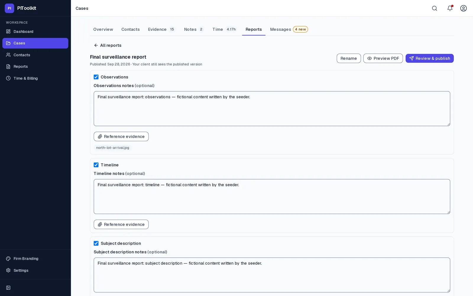The image size is (473, 296).
Task: Open Settings in the sidebar
Action: (x=35, y=270)
